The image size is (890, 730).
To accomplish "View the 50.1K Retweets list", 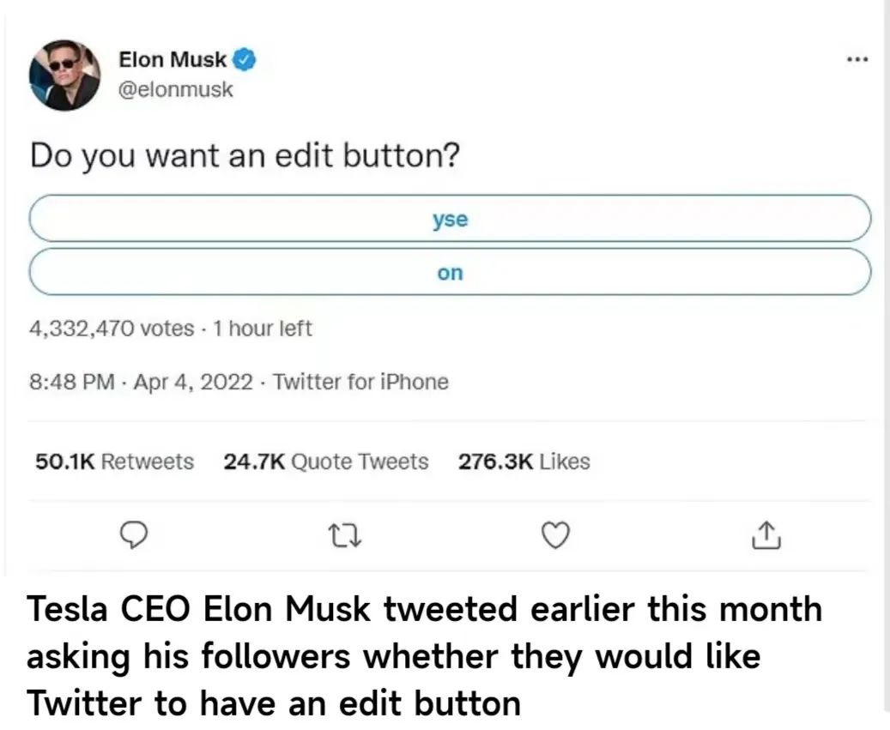I will 115,462.
